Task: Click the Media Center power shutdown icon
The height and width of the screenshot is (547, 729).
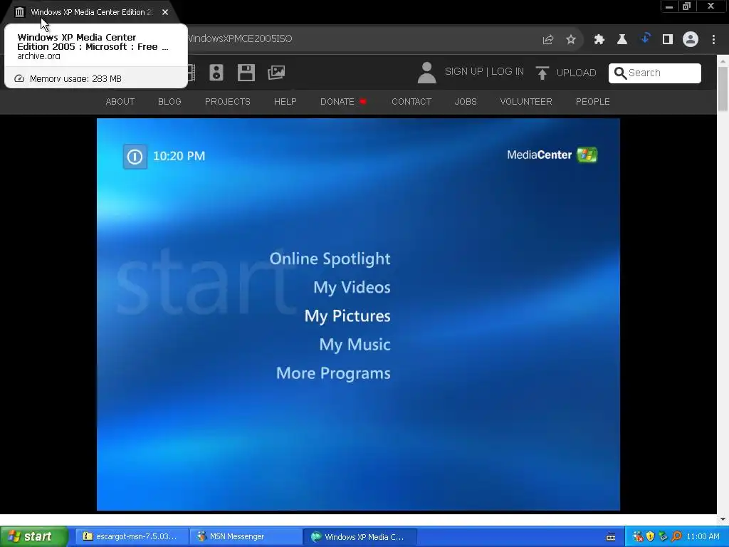Action: [135, 157]
